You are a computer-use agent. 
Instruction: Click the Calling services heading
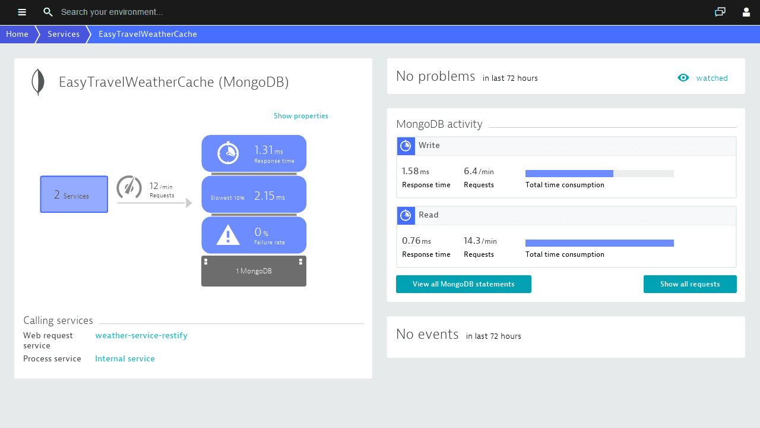58,321
